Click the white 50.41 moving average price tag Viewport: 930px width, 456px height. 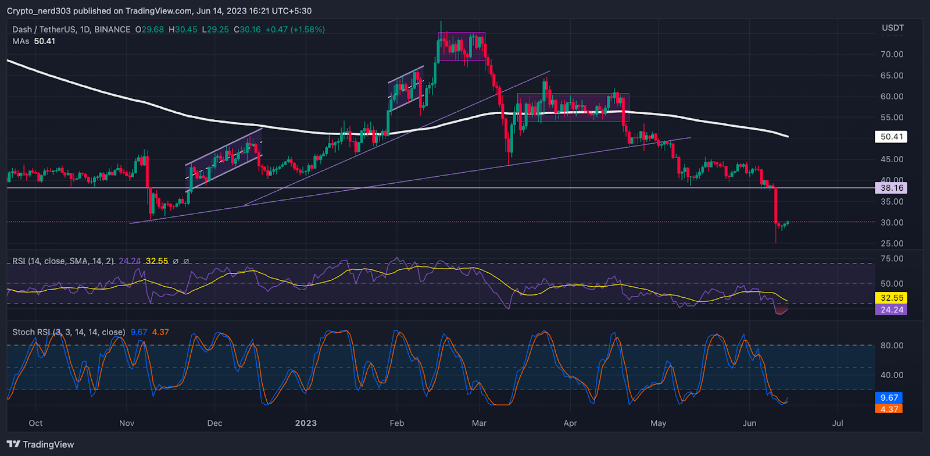click(892, 137)
